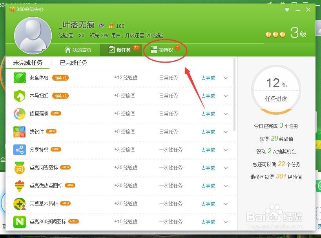
Task: Click the username _叶落无痕
Action: click(77, 25)
